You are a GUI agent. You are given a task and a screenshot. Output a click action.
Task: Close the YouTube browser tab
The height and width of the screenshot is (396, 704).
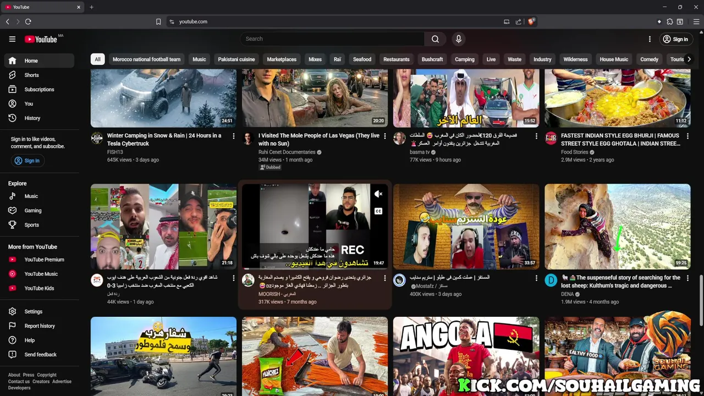[x=79, y=7]
